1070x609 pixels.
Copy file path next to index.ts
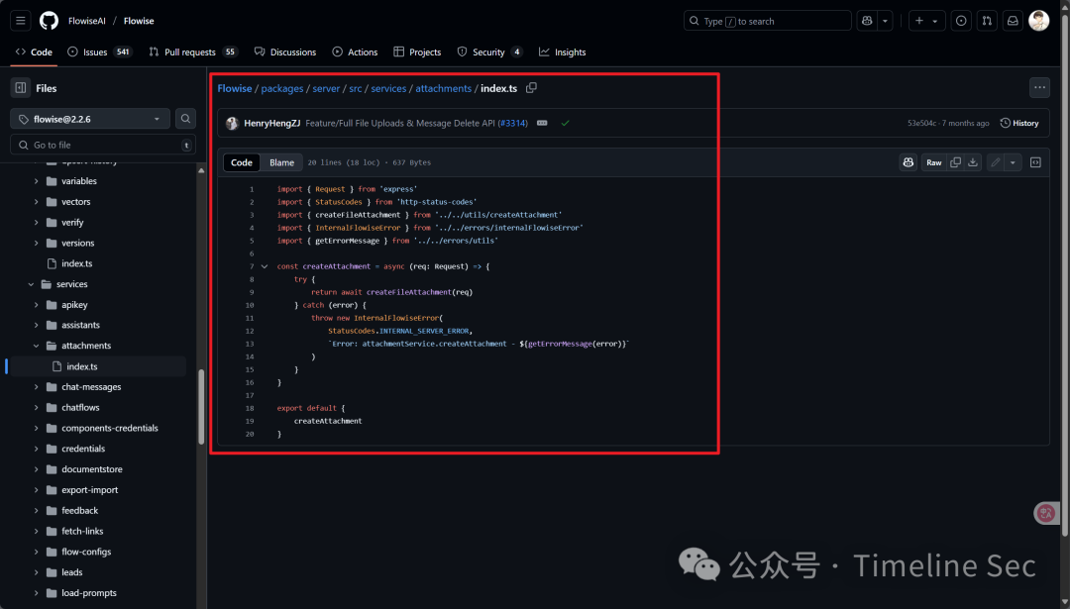click(x=531, y=88)
